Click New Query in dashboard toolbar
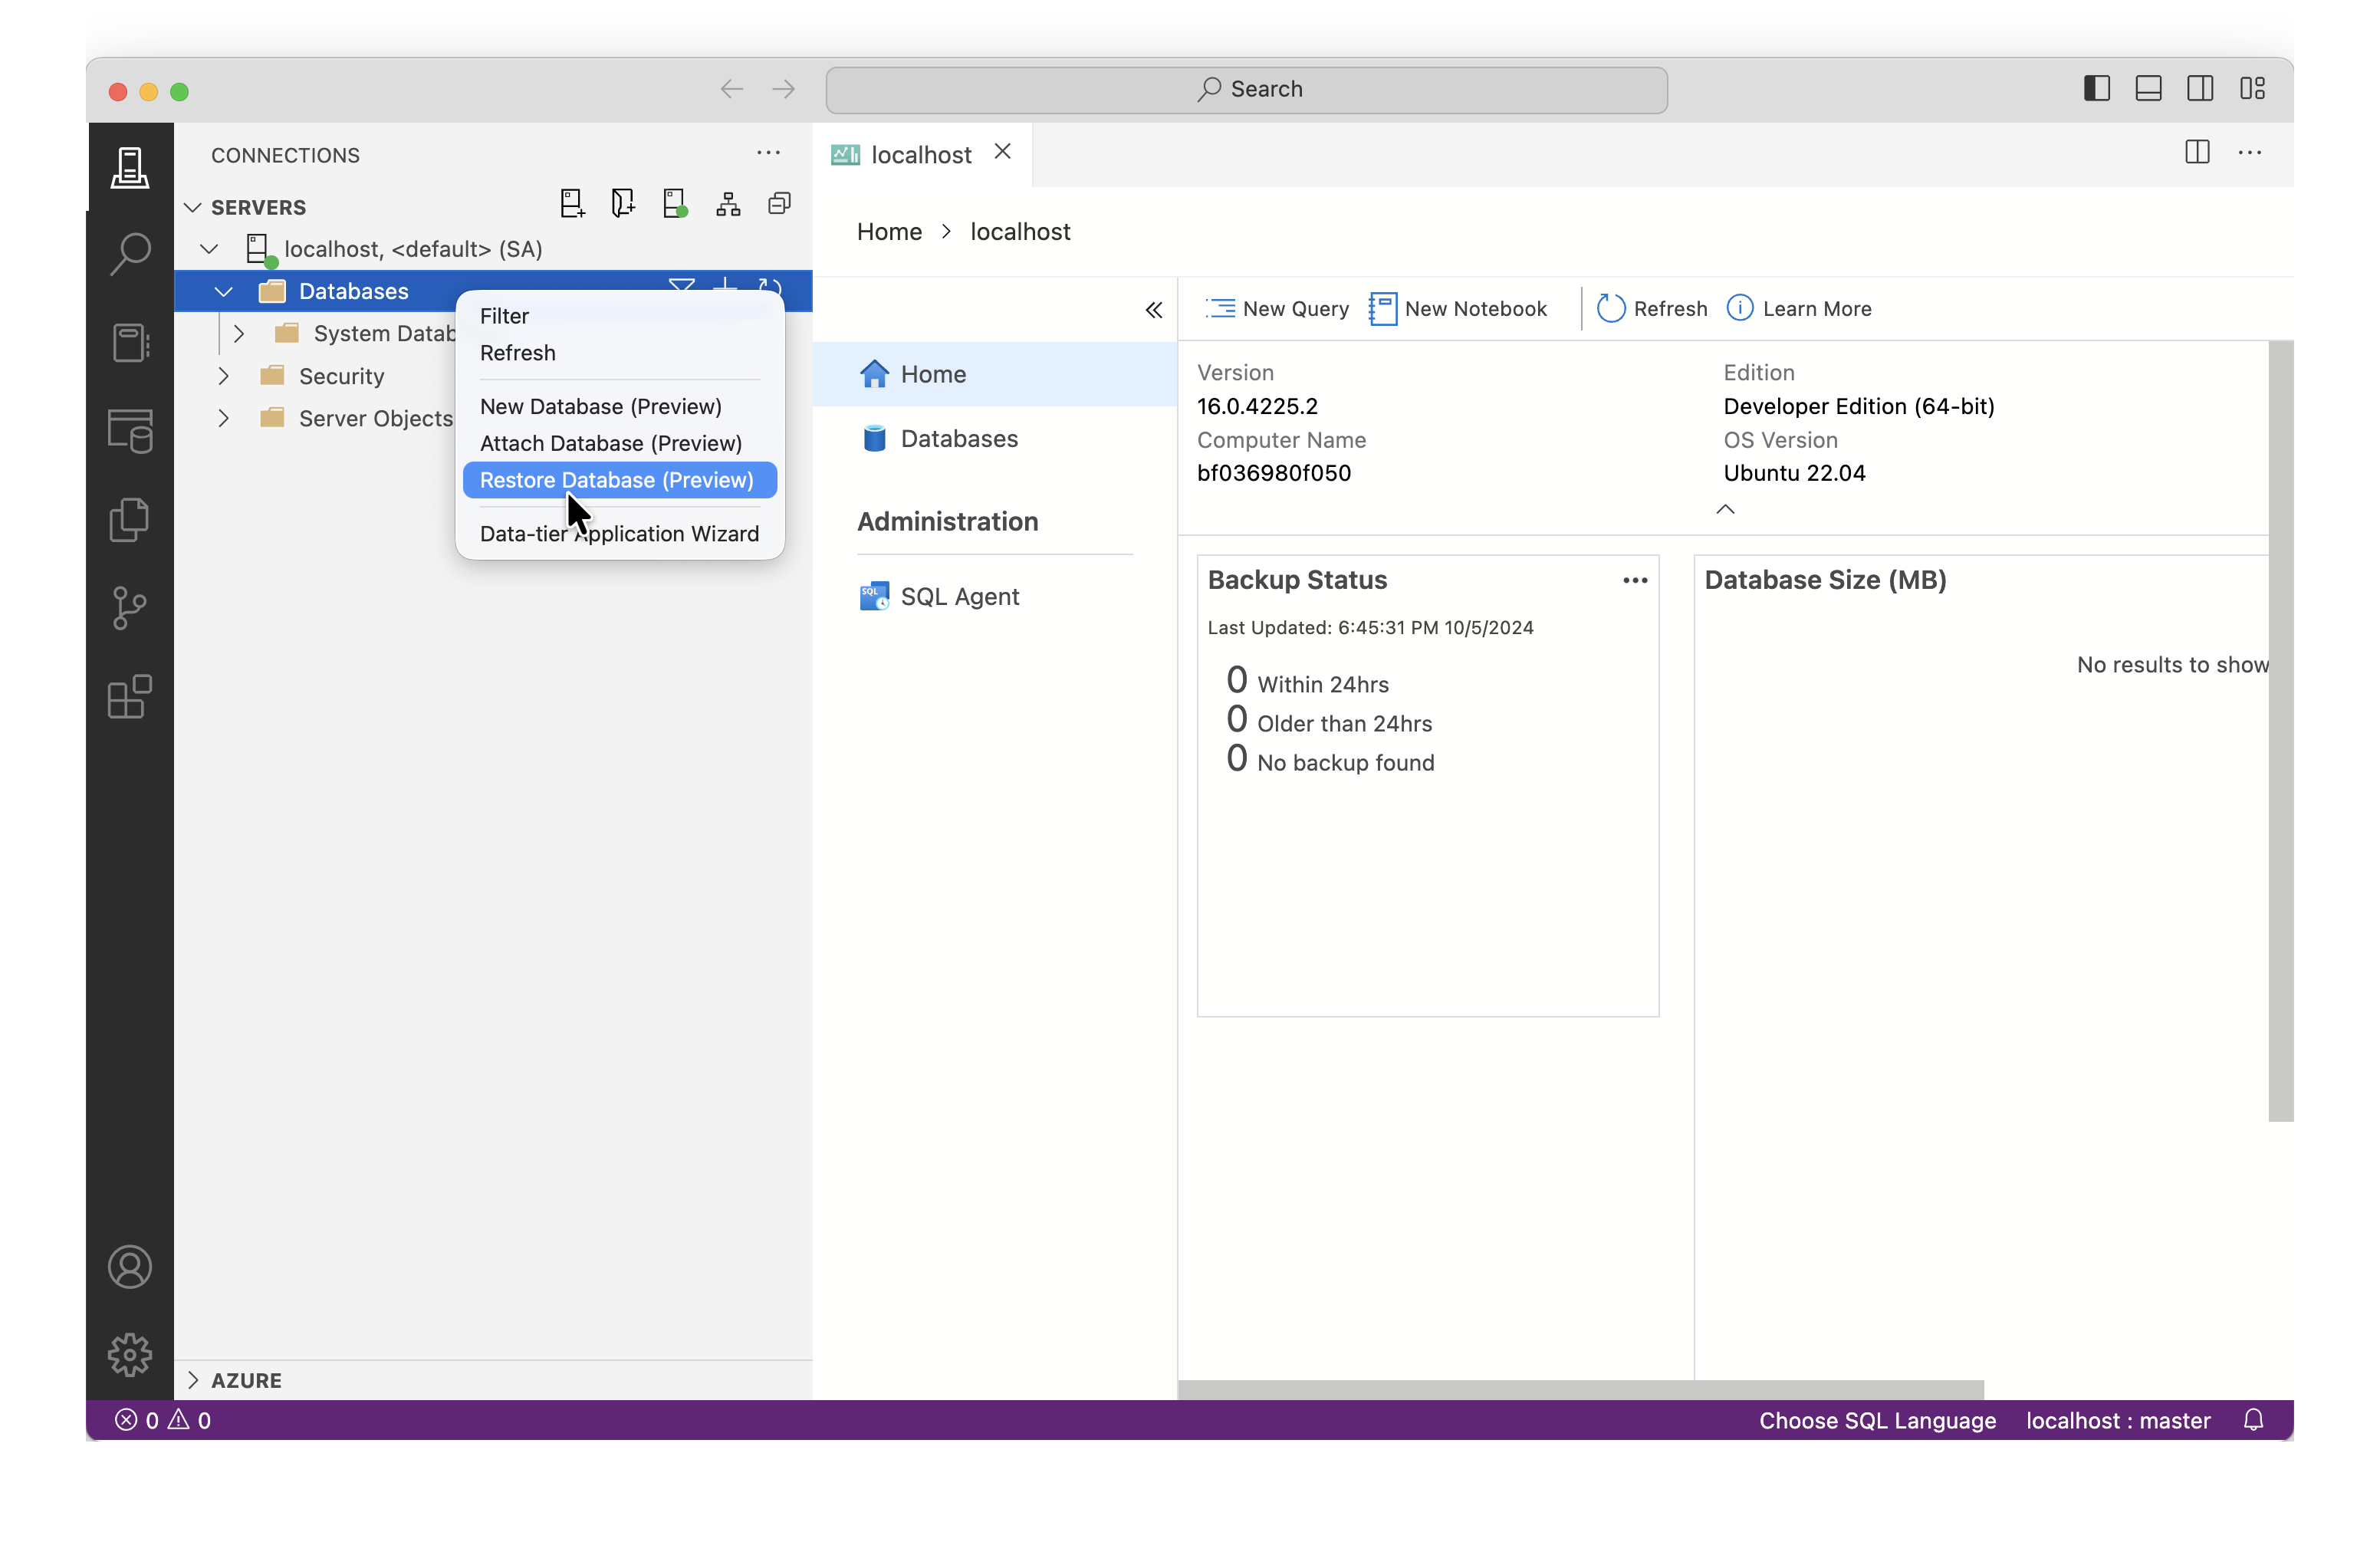The image size is (2380, 1555). (x=1276, y=309)
